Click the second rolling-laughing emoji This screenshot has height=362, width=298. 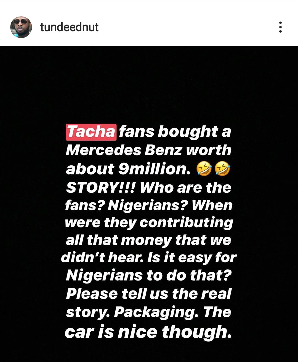click(x=222, y=169)
